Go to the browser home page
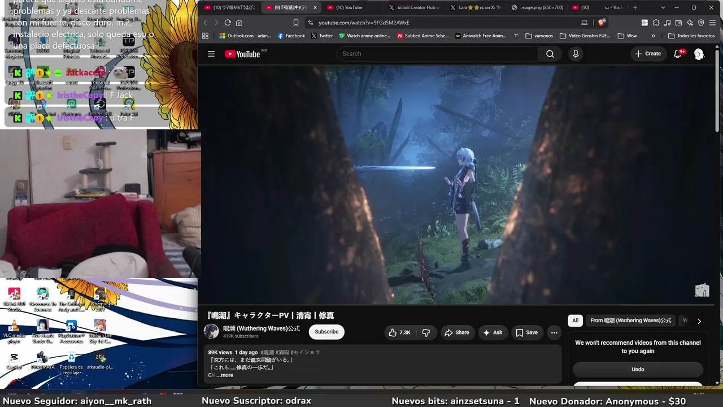 point(239,23)
